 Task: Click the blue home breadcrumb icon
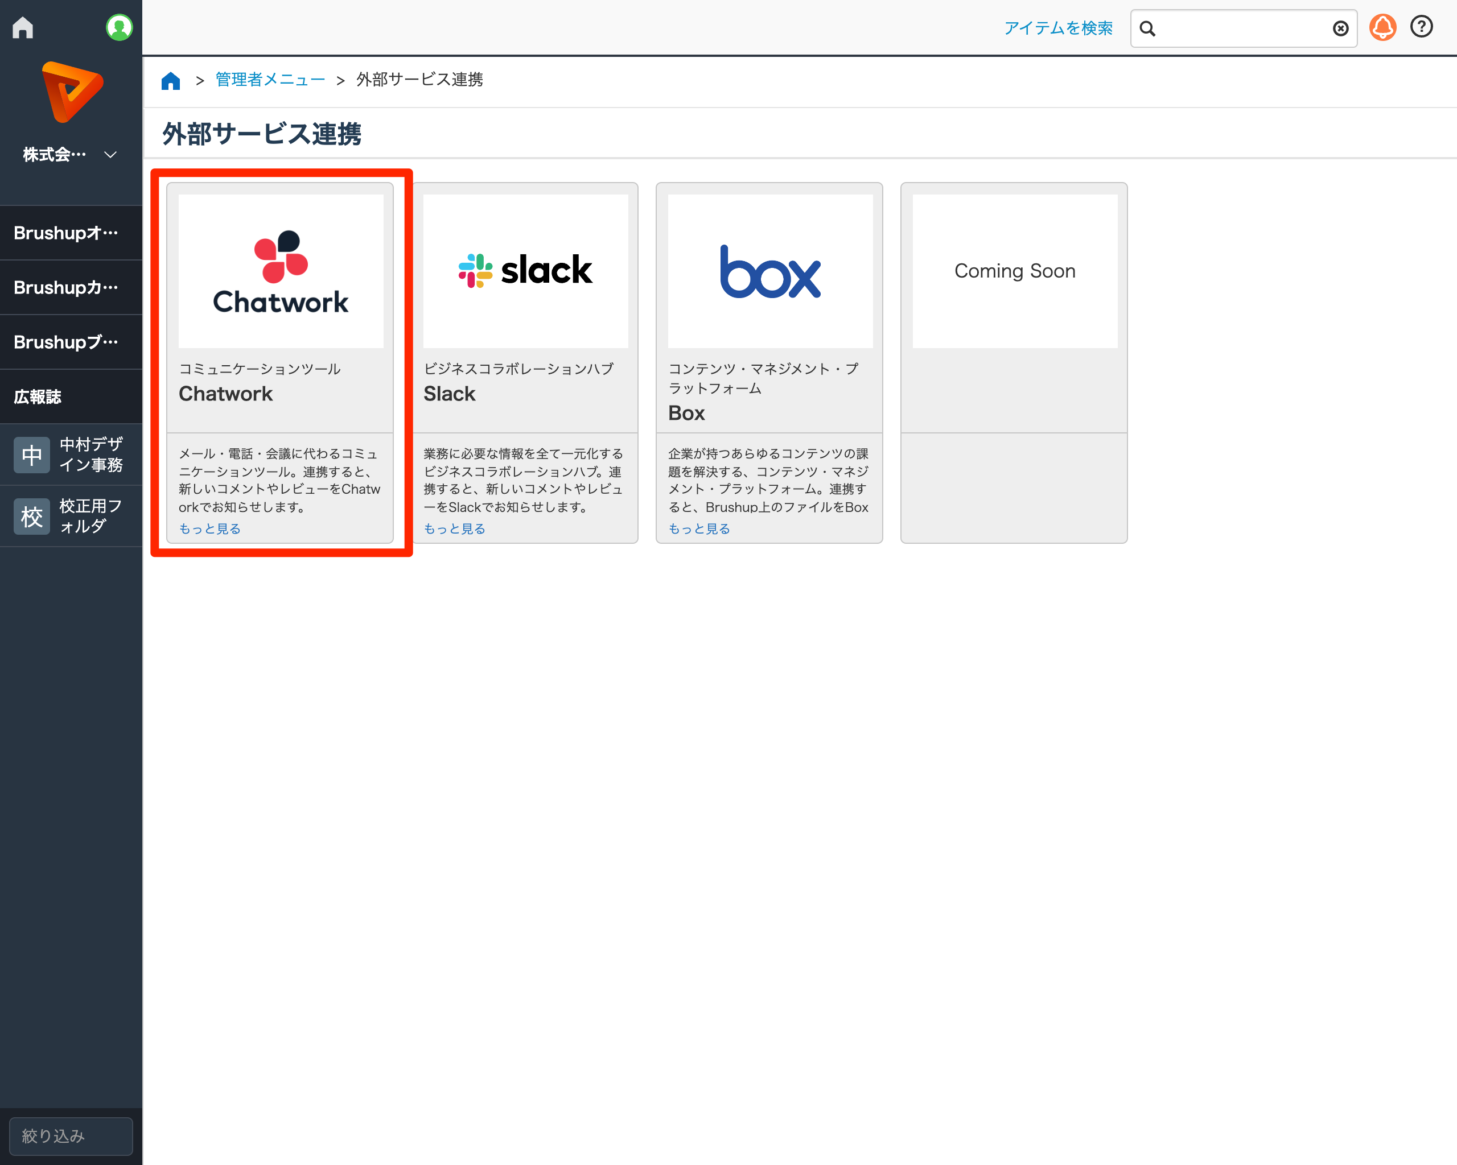click(x=171, y=80)
